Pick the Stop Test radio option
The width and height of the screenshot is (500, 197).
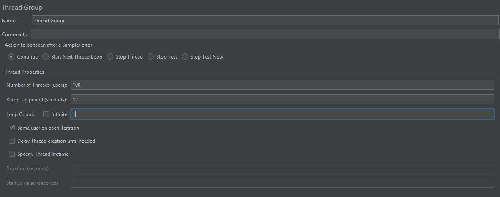151,57
